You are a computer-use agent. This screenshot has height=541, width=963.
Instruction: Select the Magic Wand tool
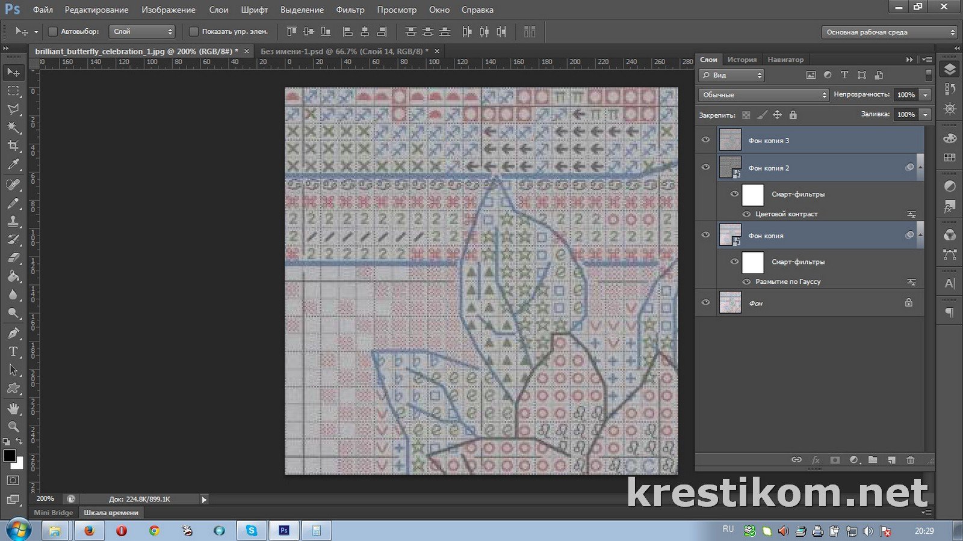[13, 127]
